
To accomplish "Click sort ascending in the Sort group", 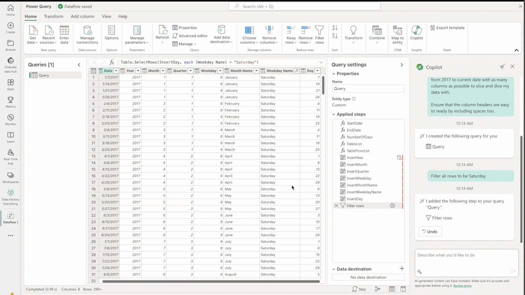I will coord(334,27).
